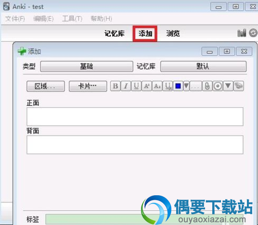This screenshot has height=225, width=258.
Task: Open the 编辑(E) menu
Action: [x=43, y=19]
